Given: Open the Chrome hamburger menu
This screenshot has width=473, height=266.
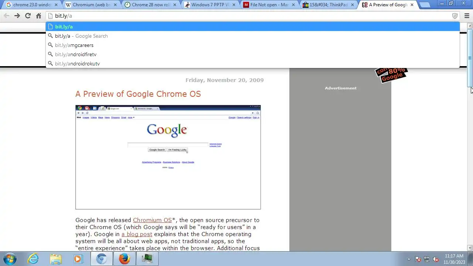Looking at the screenshot, I should click(466, 16).
